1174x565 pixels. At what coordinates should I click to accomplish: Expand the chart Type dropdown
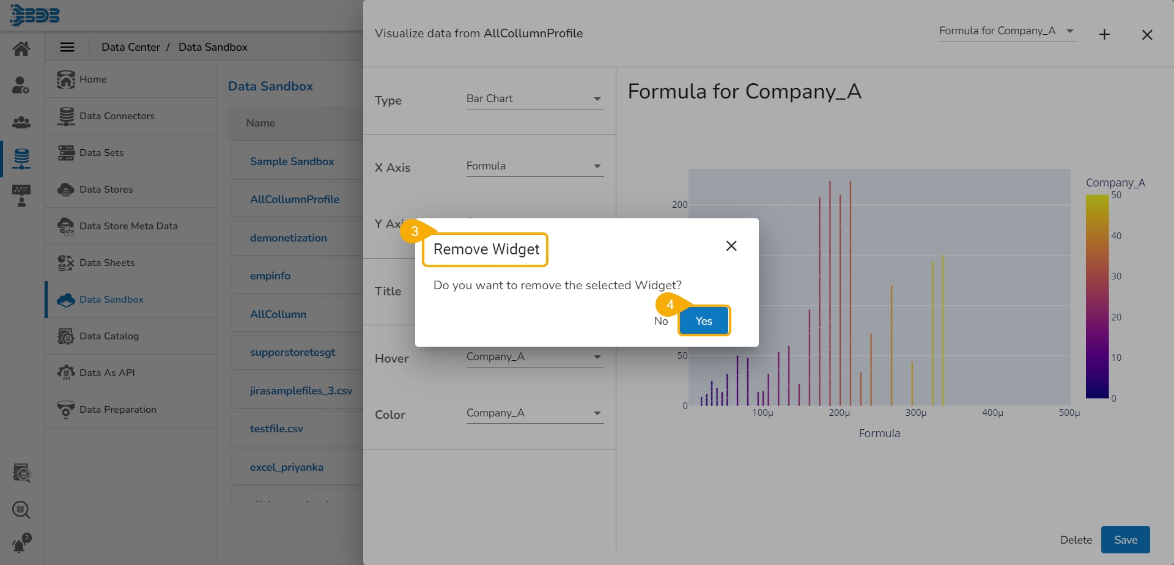534,99
